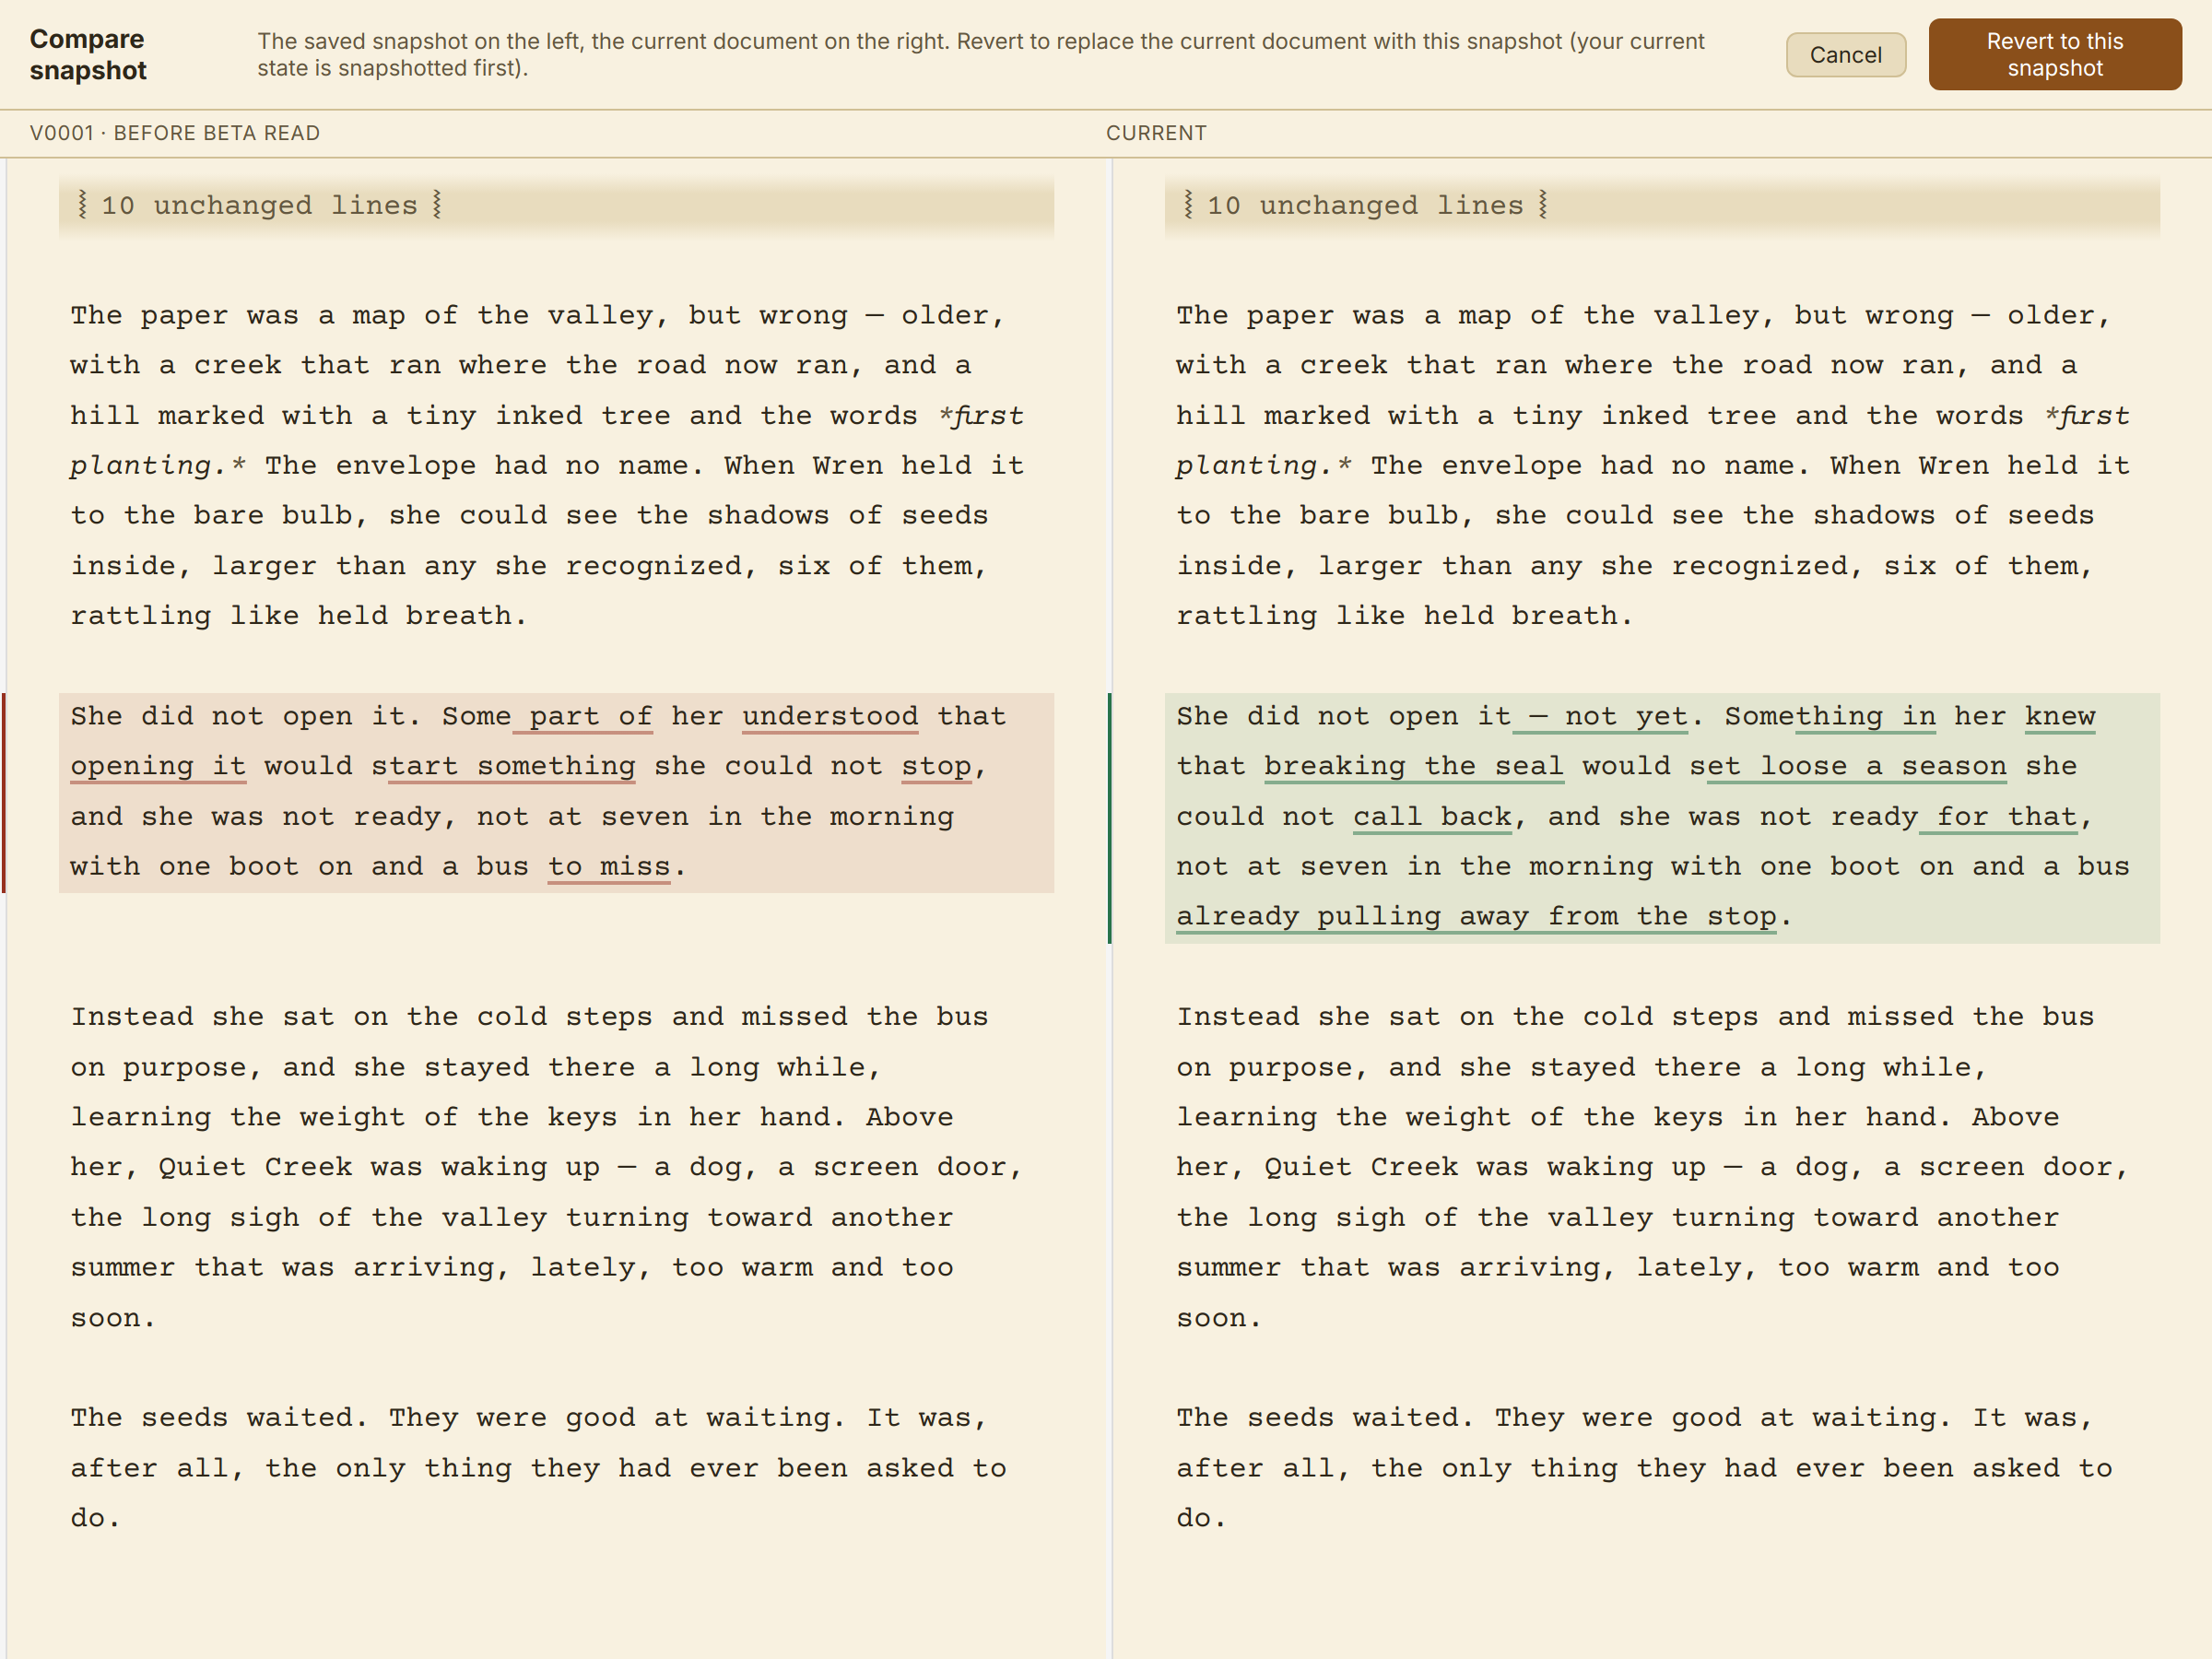Click the deleted phrase 'part of'

click(583, 717)
